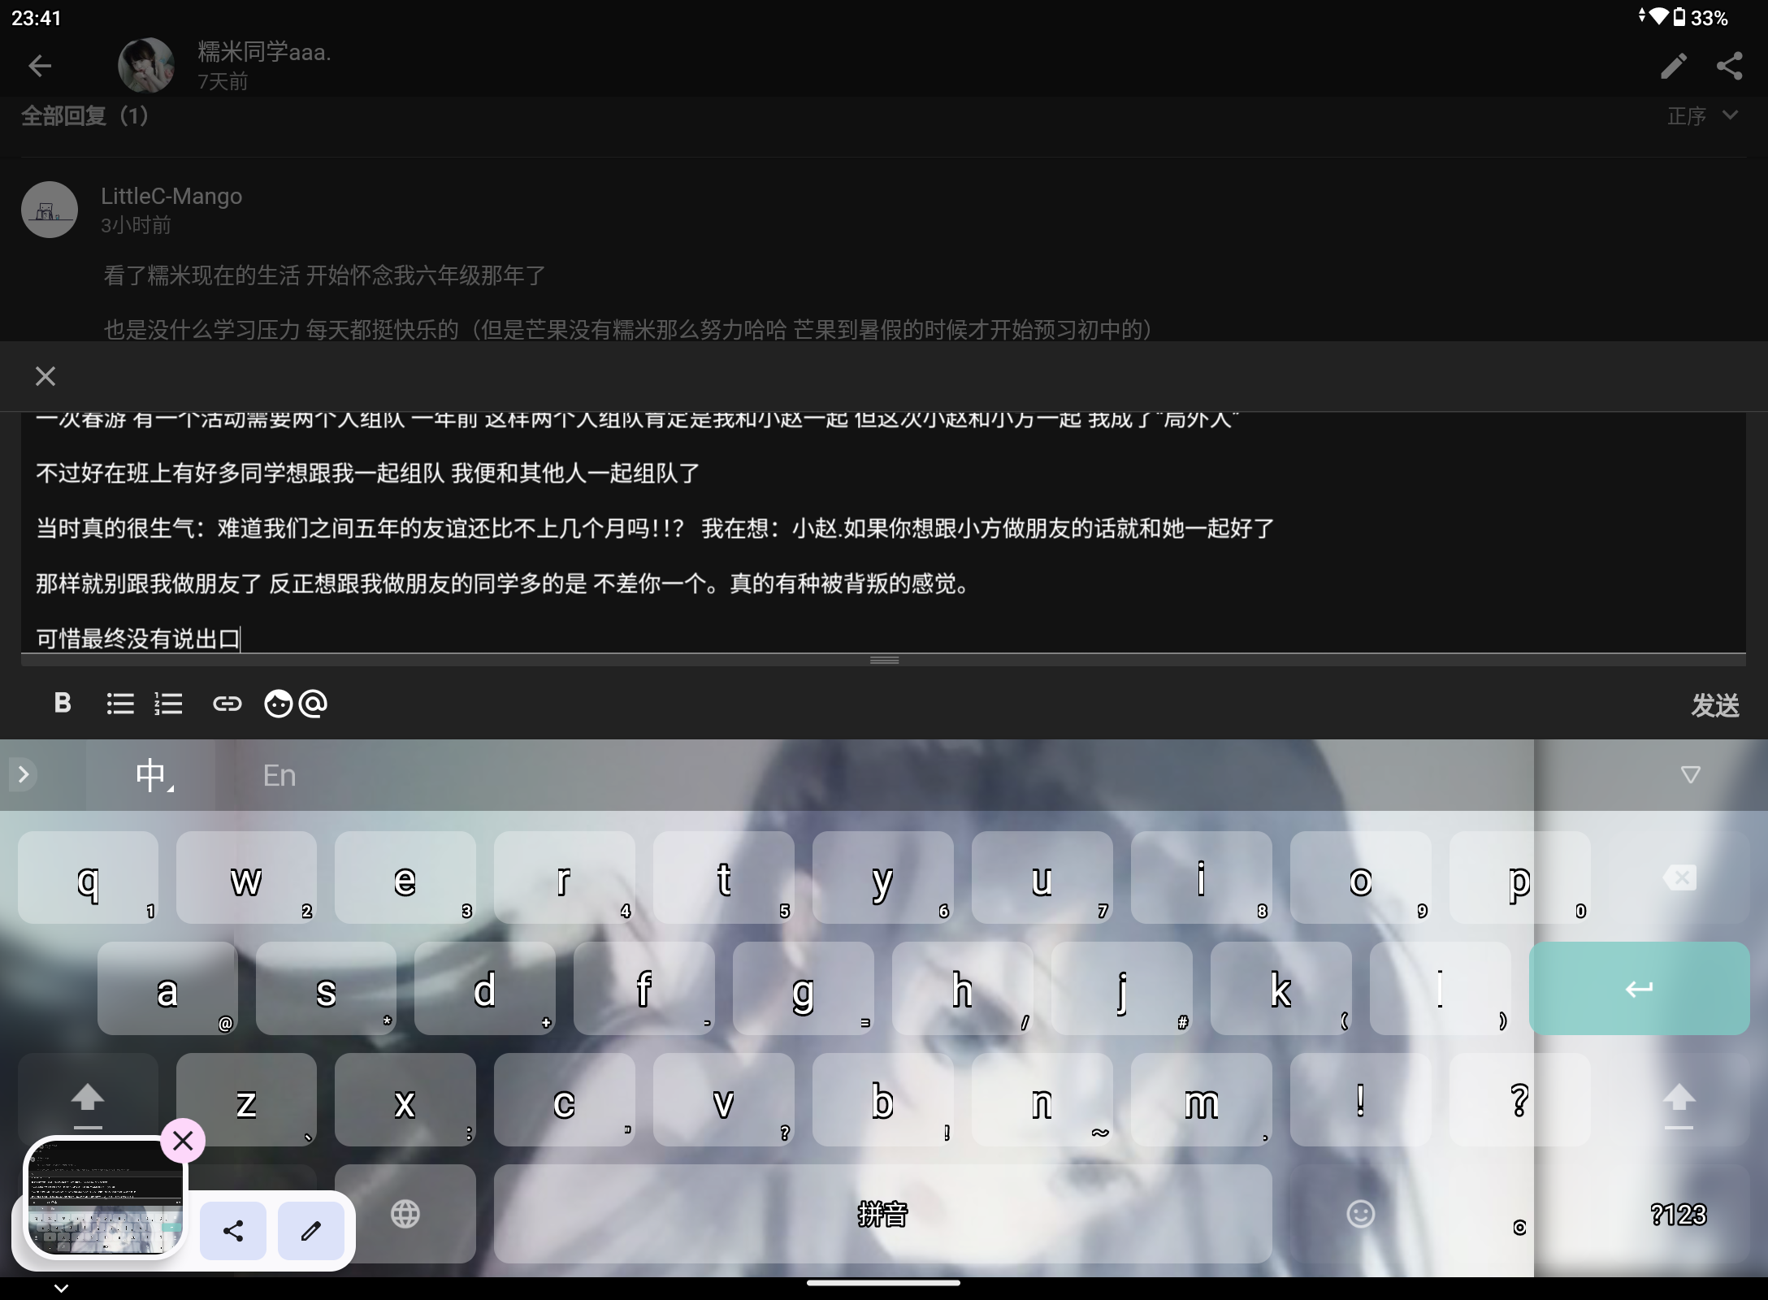Screen dimensions: 1768x1300
Task: Toggle the right shift key
Action: coord(1679,1100)
